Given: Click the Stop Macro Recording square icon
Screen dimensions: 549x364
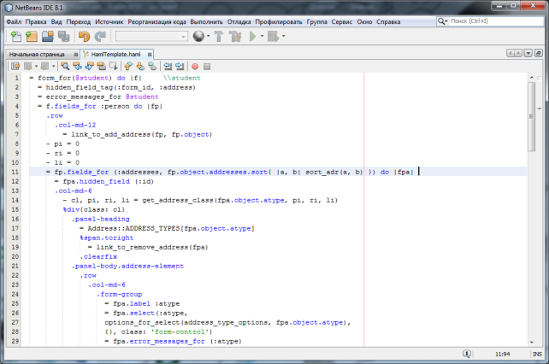Looking at the screenshot, I should [x=207, y=67].
